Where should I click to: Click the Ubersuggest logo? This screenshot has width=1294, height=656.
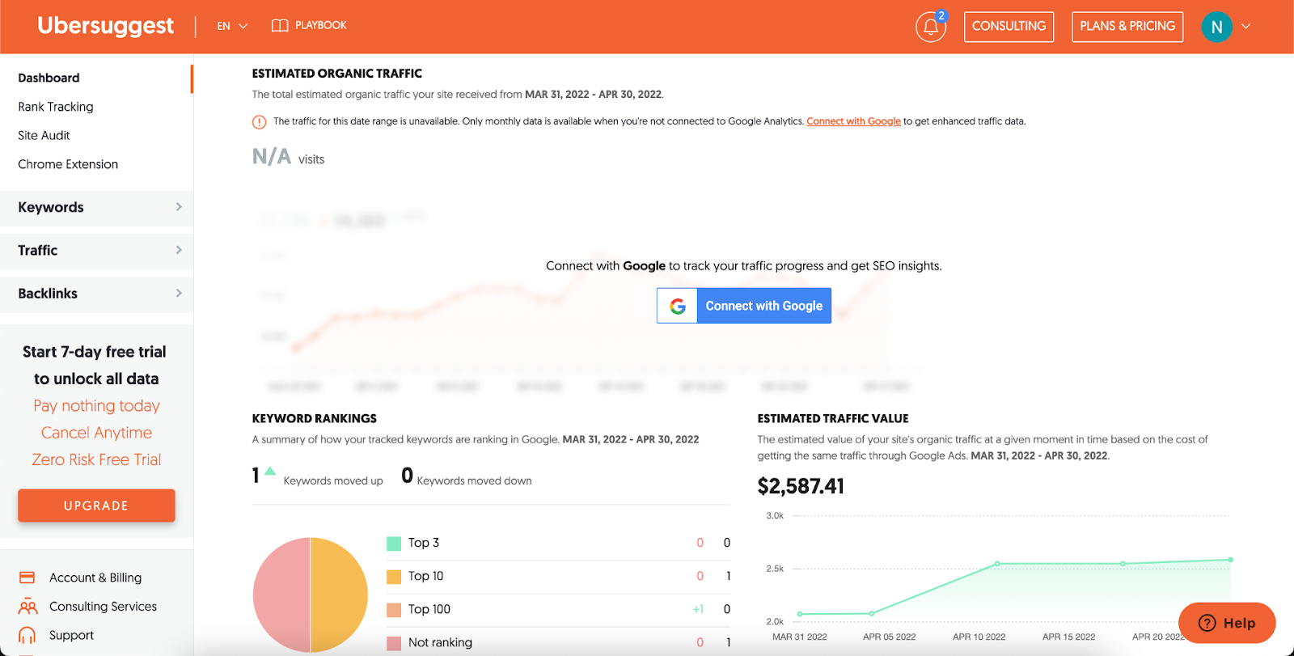coord(105,26)
